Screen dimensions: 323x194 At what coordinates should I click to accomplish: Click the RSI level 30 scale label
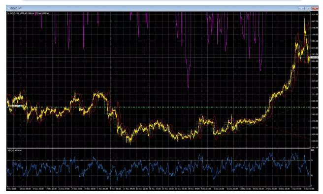[x=312, y=175]
